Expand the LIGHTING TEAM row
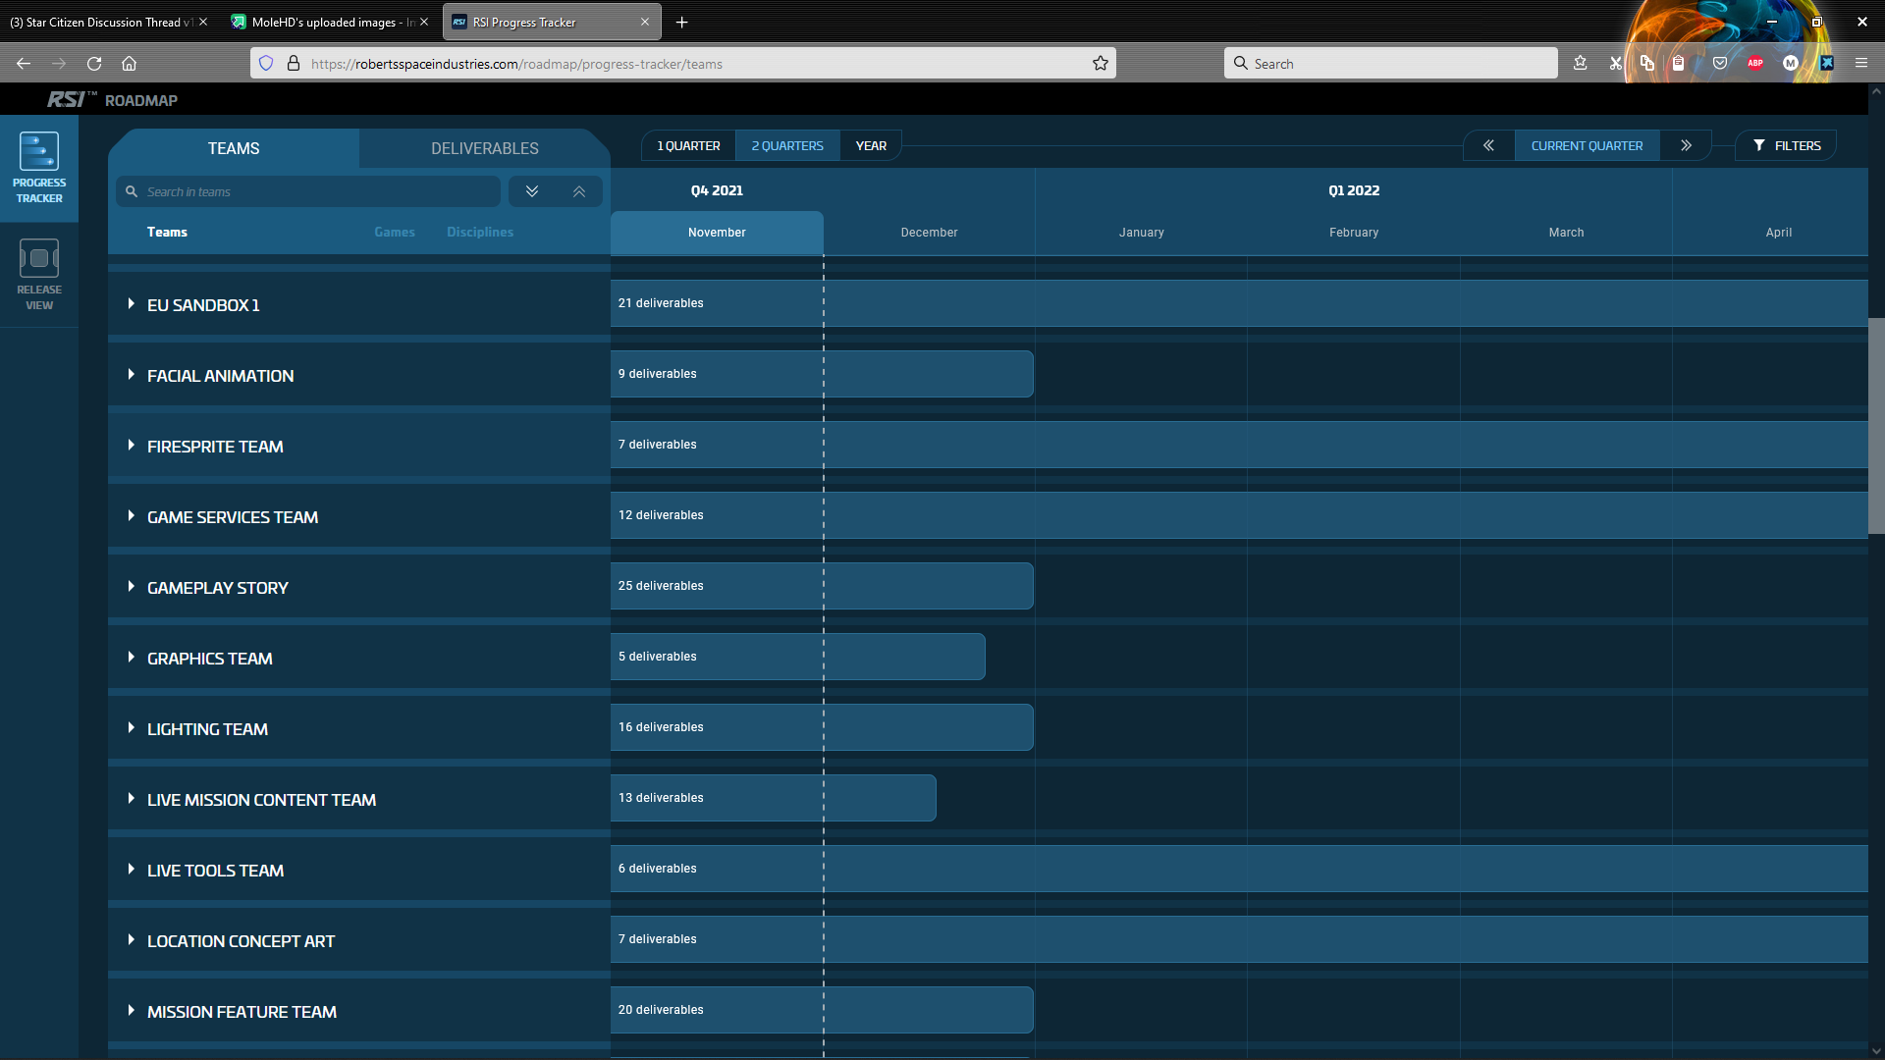The height and width of the screenshot is (1060, 1885). click(x=131, y=728)
